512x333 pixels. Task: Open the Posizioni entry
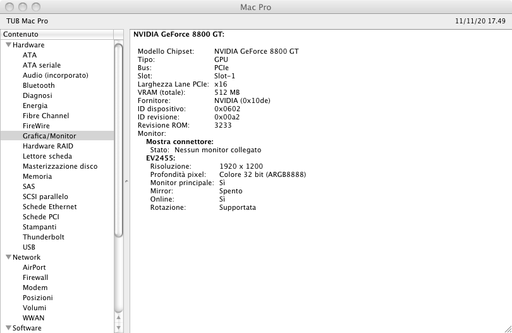37,298
